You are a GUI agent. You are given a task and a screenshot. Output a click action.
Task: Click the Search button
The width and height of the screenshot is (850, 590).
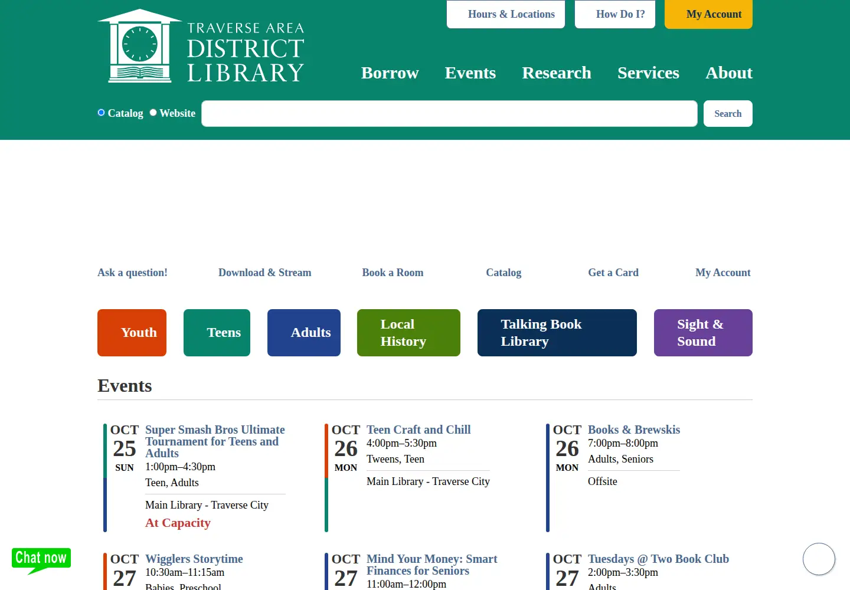pos(728,113)
